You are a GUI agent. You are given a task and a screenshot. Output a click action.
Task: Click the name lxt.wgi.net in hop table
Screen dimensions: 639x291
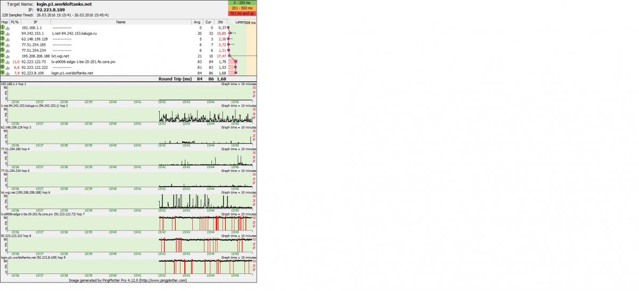59,56
